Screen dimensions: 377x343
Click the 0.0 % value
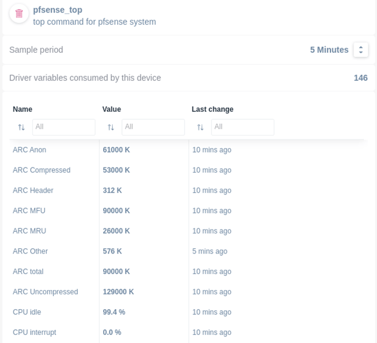112,333
